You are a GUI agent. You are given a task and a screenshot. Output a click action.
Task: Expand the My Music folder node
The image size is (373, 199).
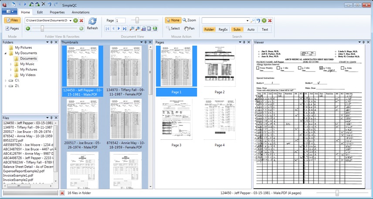click(x=11, y=64)
